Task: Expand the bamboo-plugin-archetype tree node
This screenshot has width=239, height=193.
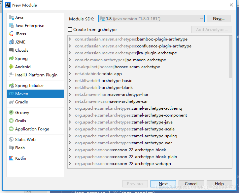Action: point(70,39)
